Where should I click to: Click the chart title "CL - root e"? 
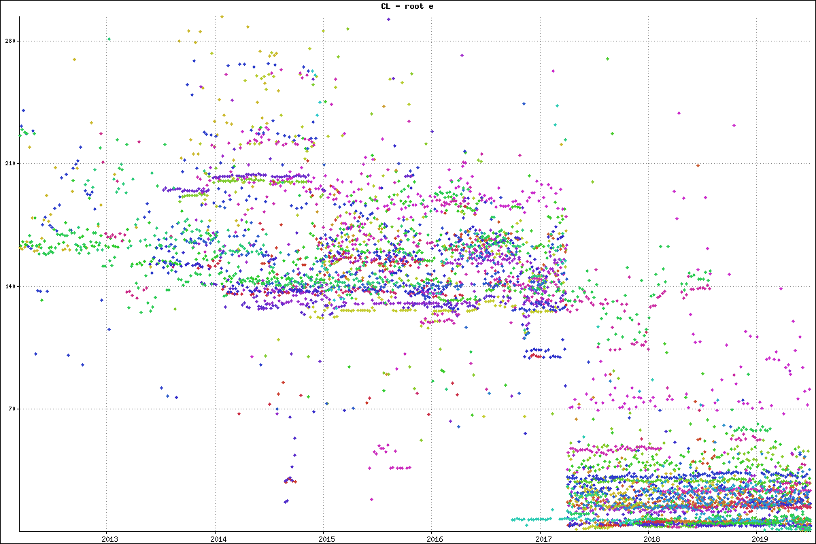407,6
